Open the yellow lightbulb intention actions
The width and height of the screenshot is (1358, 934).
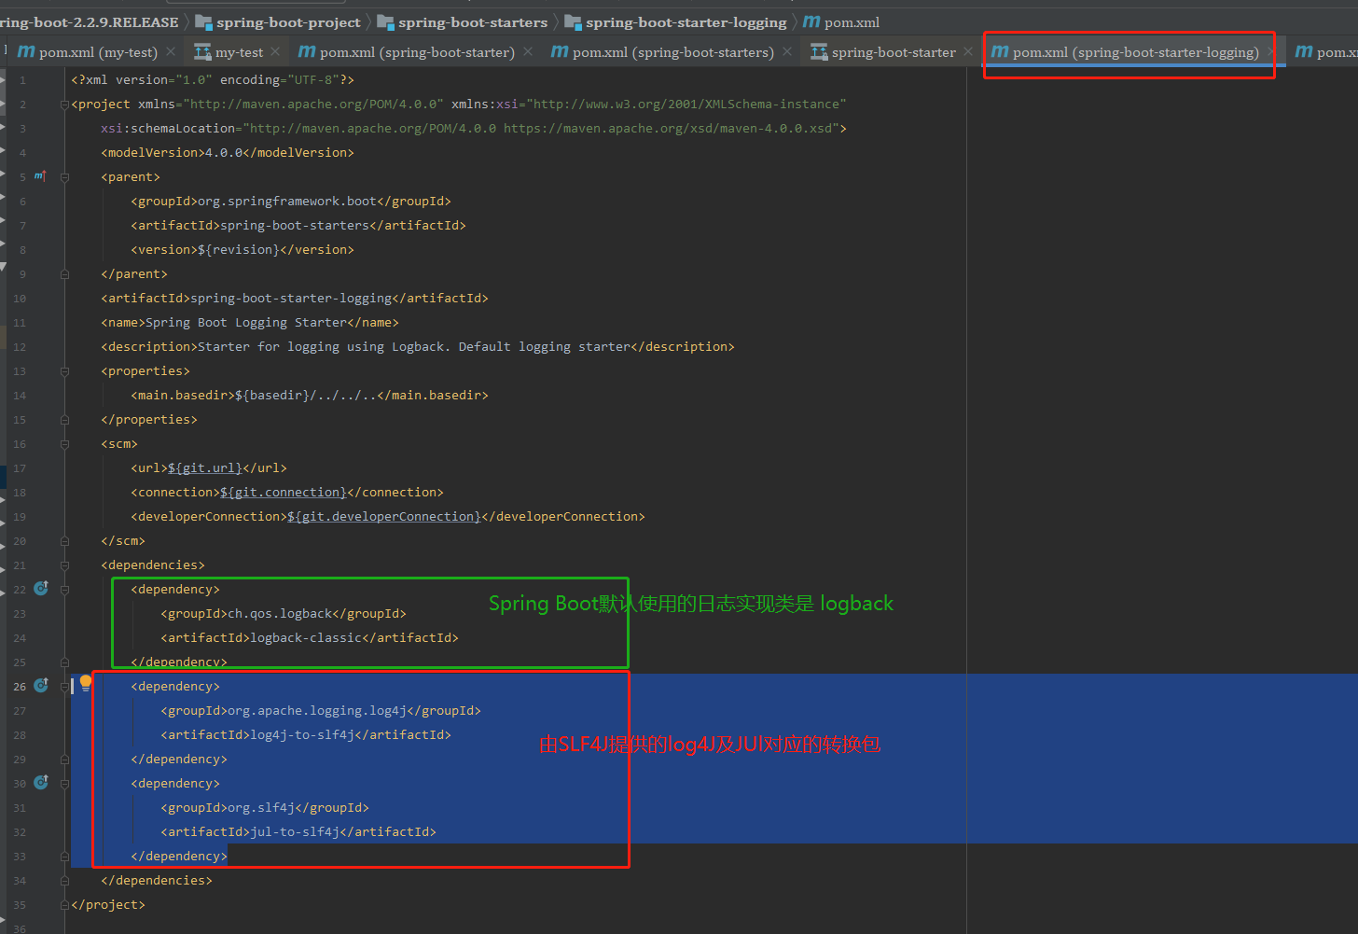point(86,682)
